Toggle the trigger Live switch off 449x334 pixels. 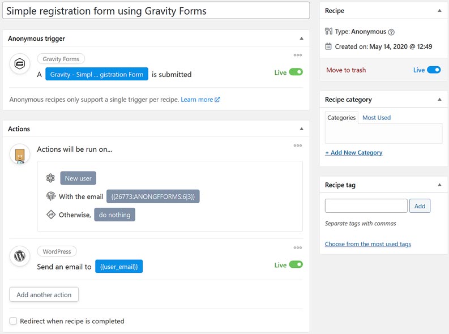pos(296,72)
